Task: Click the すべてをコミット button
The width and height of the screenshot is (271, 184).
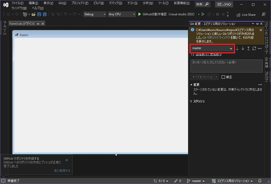Action: click(x=202, y=77)
